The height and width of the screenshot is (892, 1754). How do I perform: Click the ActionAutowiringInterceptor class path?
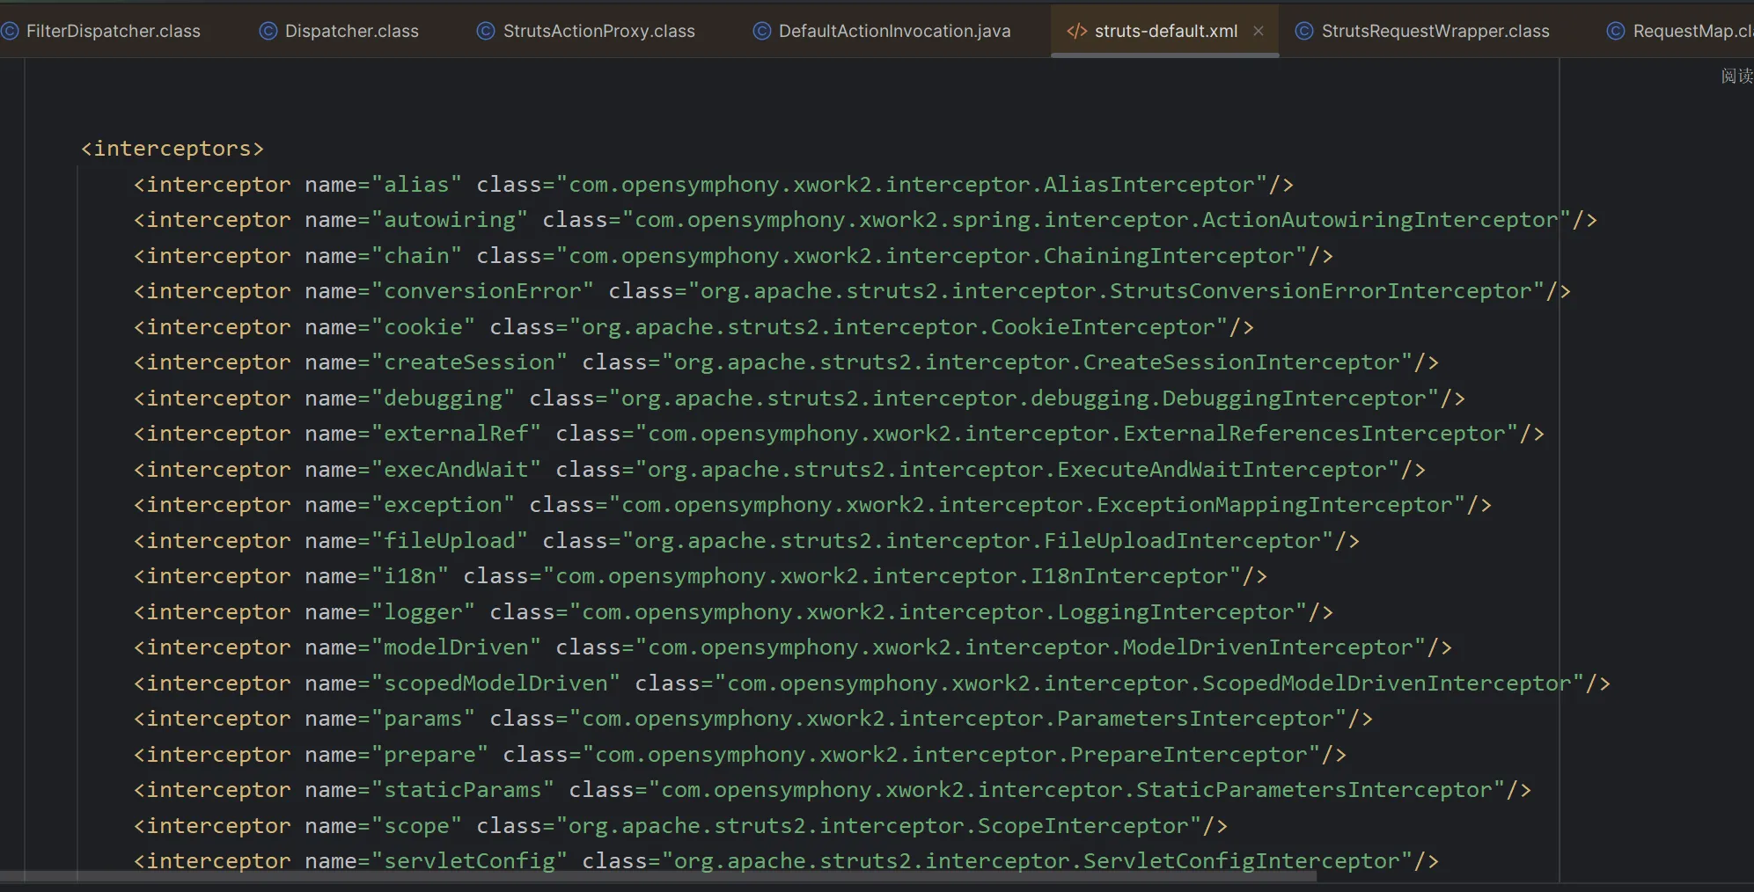1097,220
